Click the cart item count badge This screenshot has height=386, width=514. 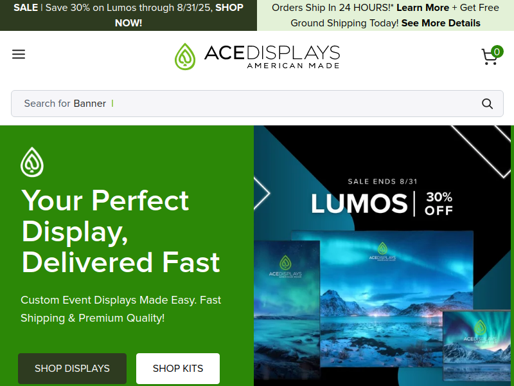[x=497, y=51]
